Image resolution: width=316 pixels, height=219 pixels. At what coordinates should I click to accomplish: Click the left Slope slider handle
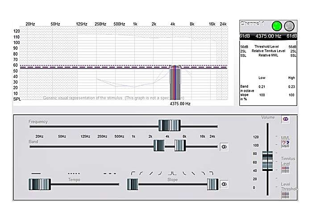point(133,184)
